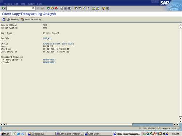Open the command field history dropdown
Image resolution: width=182 pixels, height=136 pixels.
[x=33, y=8]
